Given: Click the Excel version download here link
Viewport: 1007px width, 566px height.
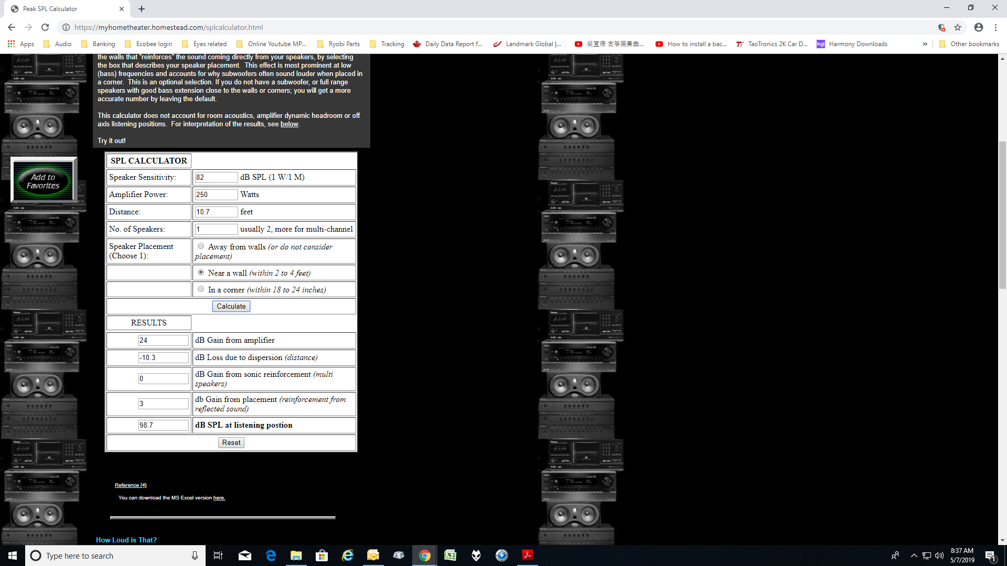Looking at the screenshot, I should (219, 498).
